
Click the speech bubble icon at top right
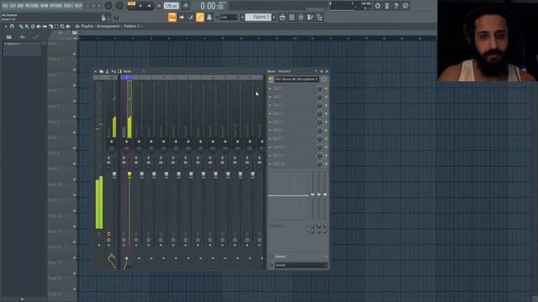pos(405,6)
